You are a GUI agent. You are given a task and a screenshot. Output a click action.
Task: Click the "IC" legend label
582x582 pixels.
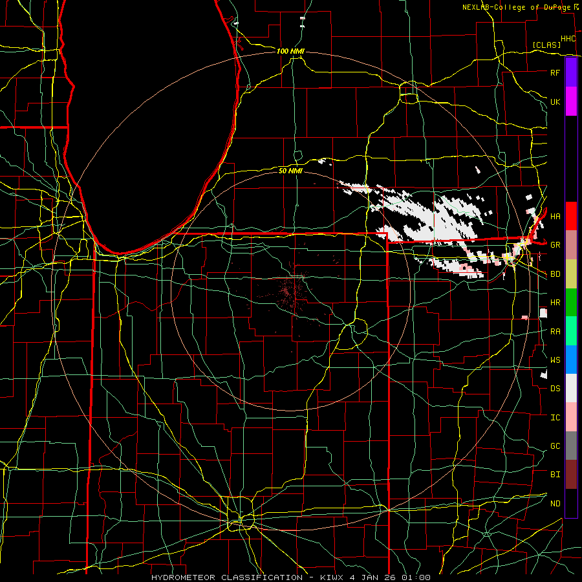click(555, 418)
